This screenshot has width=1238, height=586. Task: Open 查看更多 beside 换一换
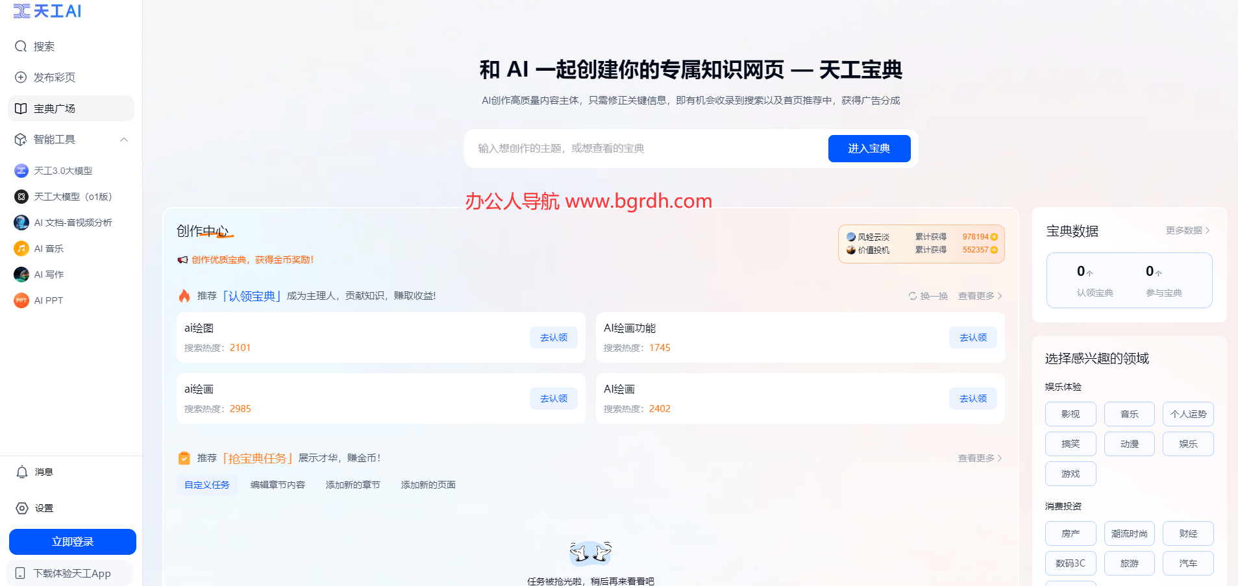[x=980, y=296]
